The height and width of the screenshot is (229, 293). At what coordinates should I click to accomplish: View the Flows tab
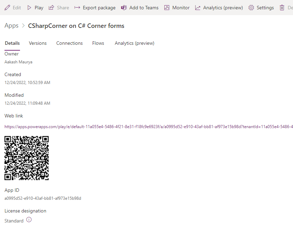(98, 43)
